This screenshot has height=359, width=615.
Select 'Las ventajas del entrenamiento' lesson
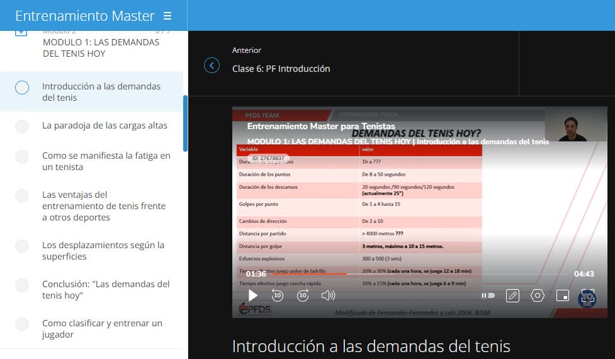(x=104, y=206)
